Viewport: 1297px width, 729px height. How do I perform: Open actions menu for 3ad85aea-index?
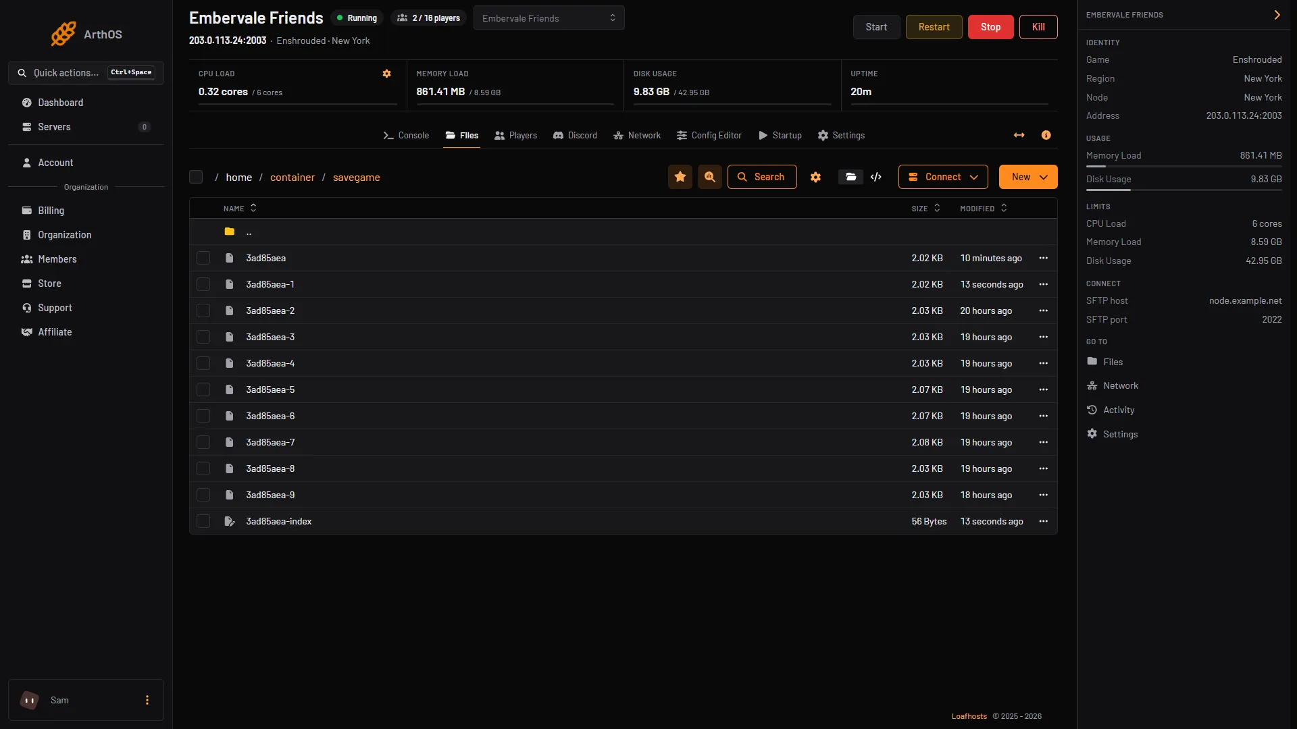point(1043,521)
